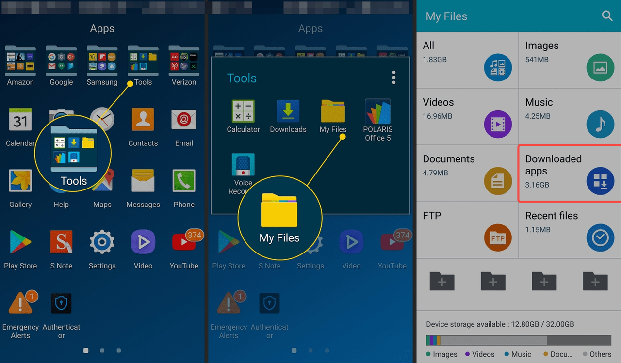621x363 pixels.
Task: Launch S Note in left app drawer
Action: click(61, 249)
